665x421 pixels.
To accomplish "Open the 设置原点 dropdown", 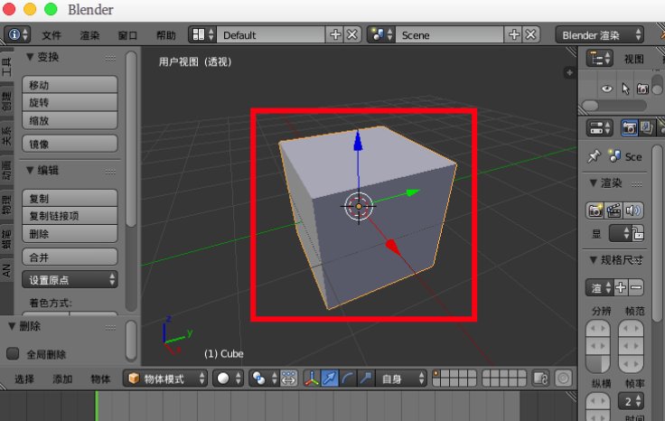I will click(x=71, y=279).
